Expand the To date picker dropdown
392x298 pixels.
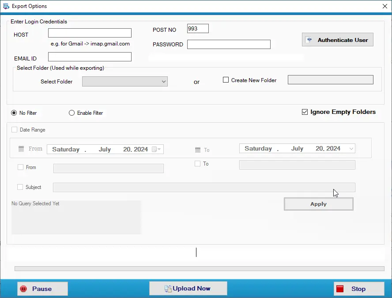tap(351, 148)
